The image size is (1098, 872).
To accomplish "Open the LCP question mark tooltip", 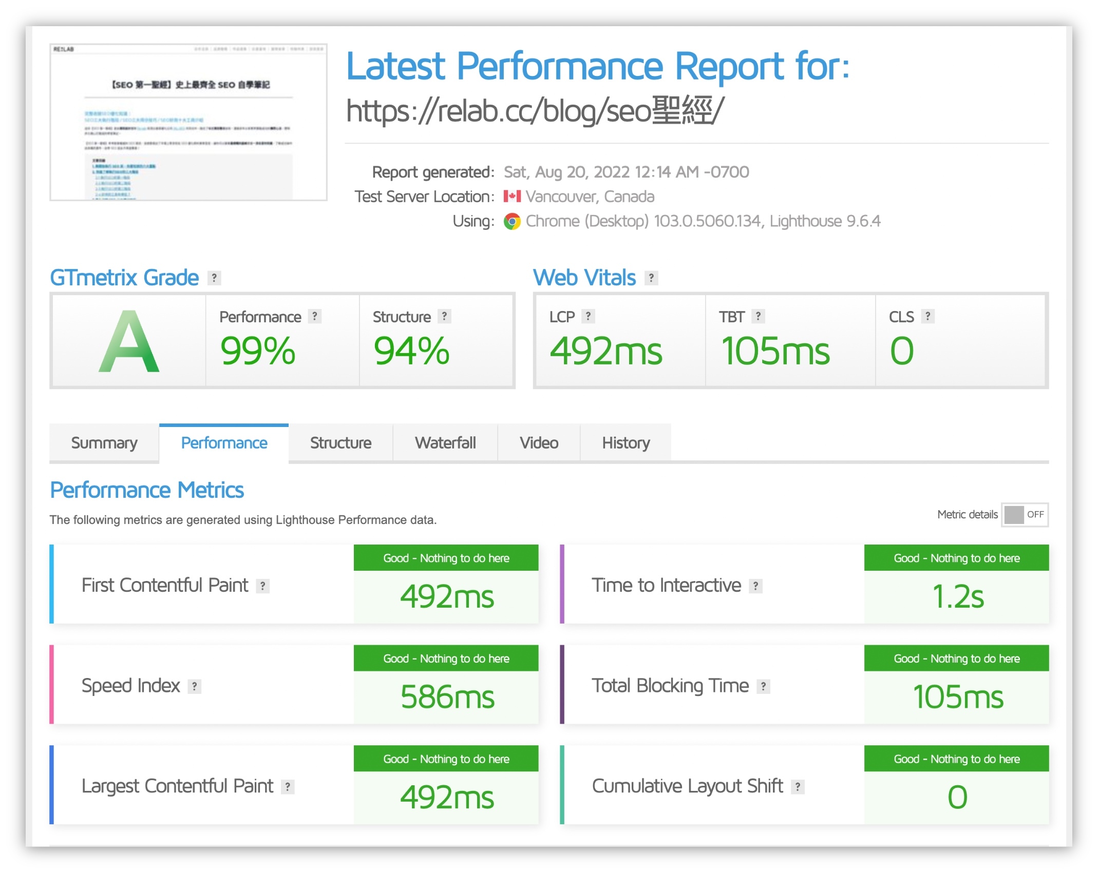I will click(x=588, y=317).
